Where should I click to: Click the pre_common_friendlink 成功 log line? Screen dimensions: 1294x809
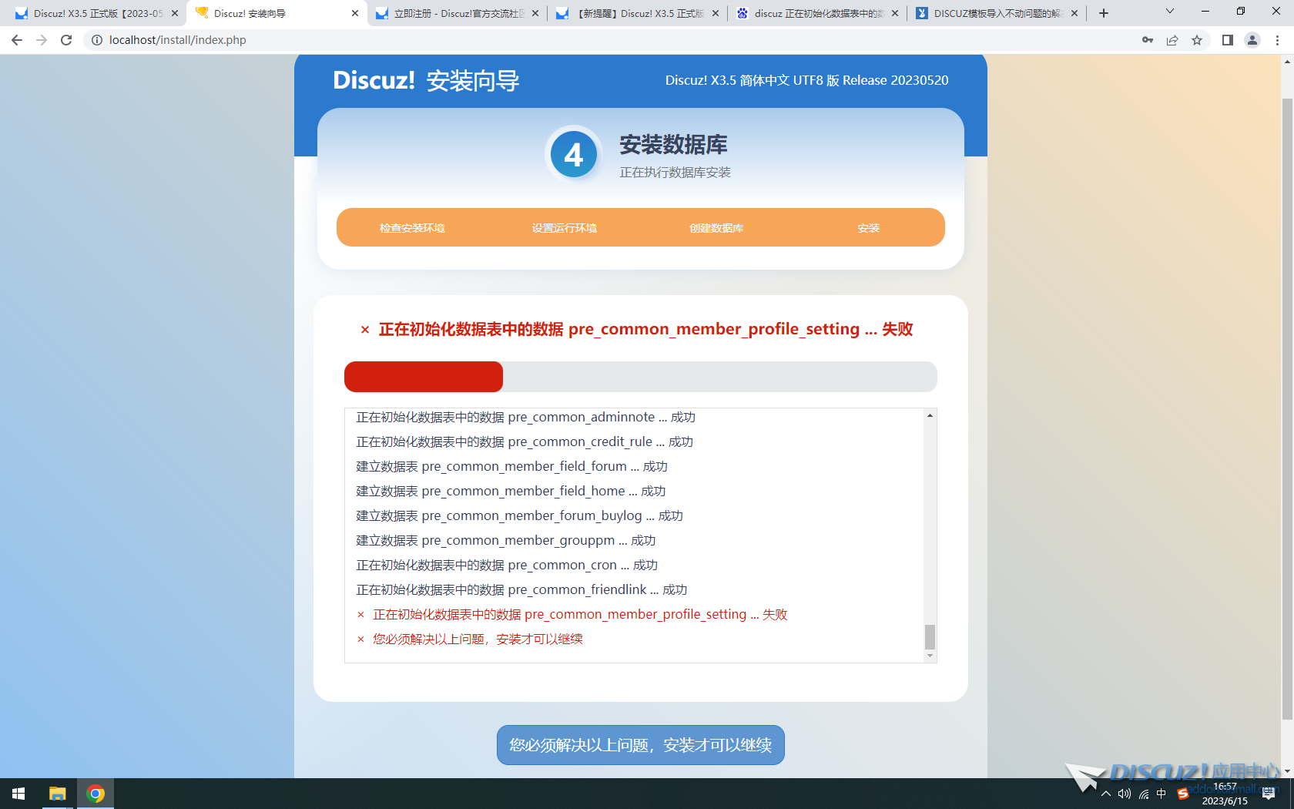point(521,589)
